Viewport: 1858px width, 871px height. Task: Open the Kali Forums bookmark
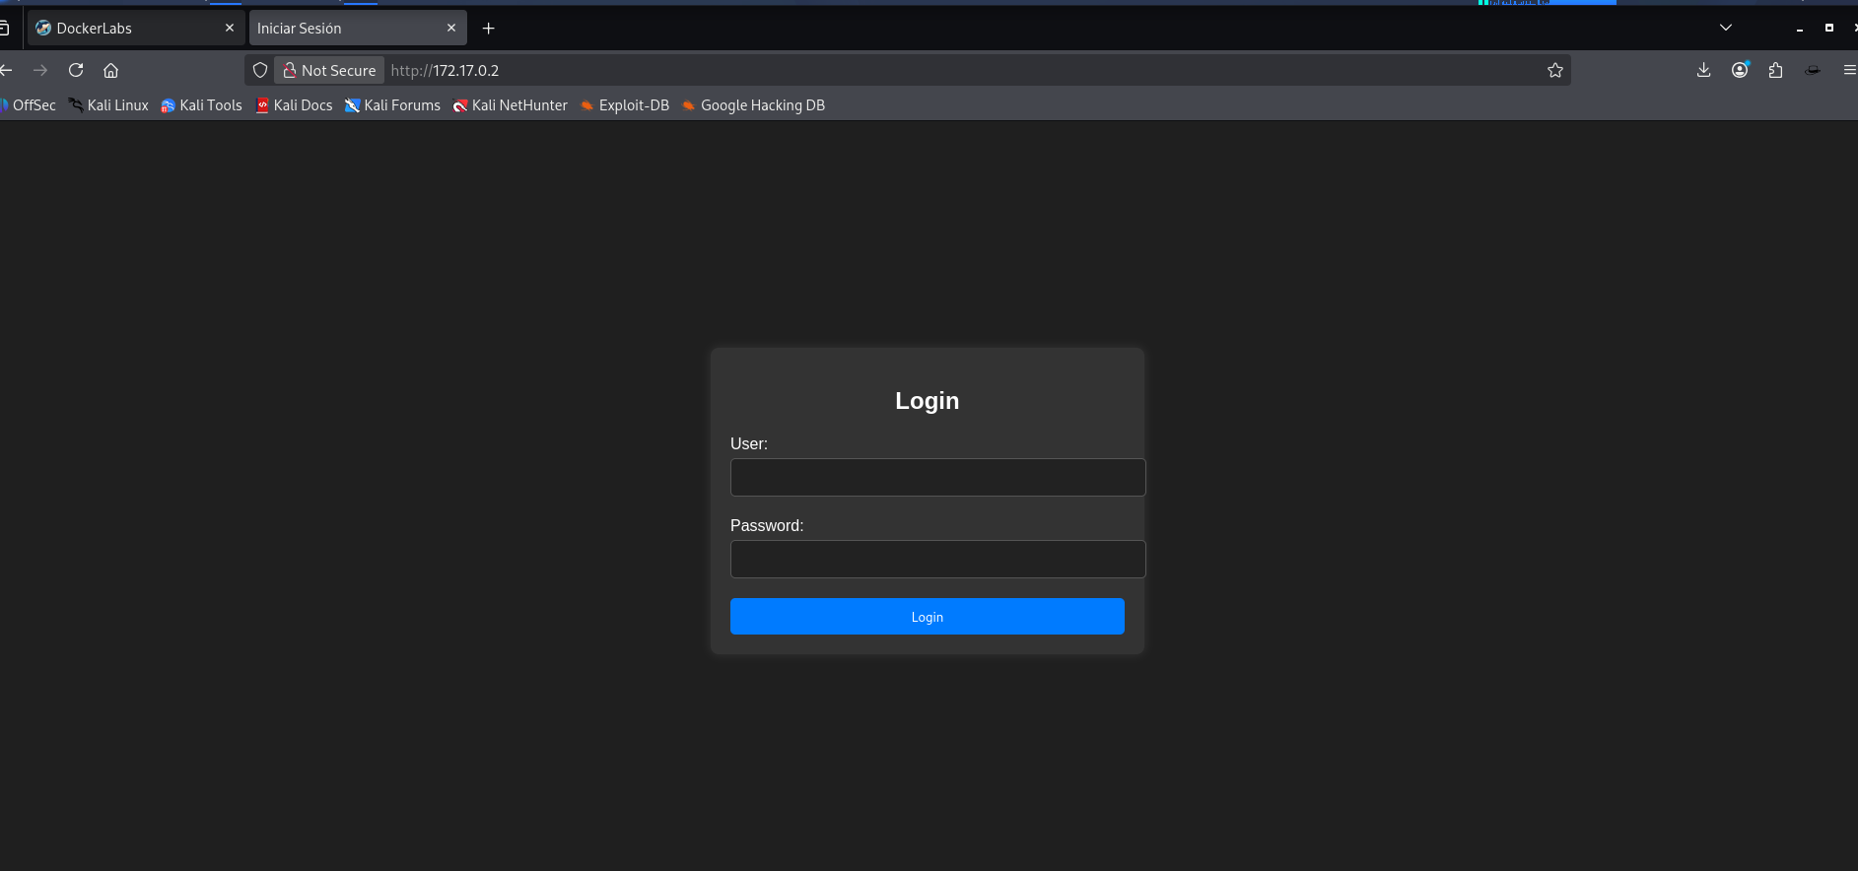click(x=393, y=105)
